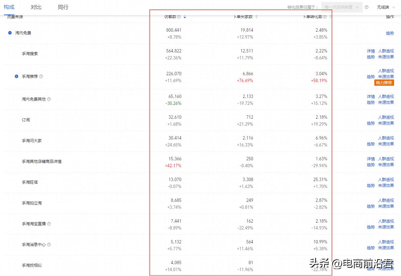Screen dimensions: 401x276
Task: Click the 下单转化率 column help icon
Action: pyautogui.click(x=325, y=16)
